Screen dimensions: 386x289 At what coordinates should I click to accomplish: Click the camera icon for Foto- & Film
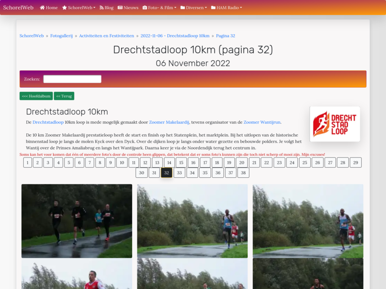coord(145,8)
